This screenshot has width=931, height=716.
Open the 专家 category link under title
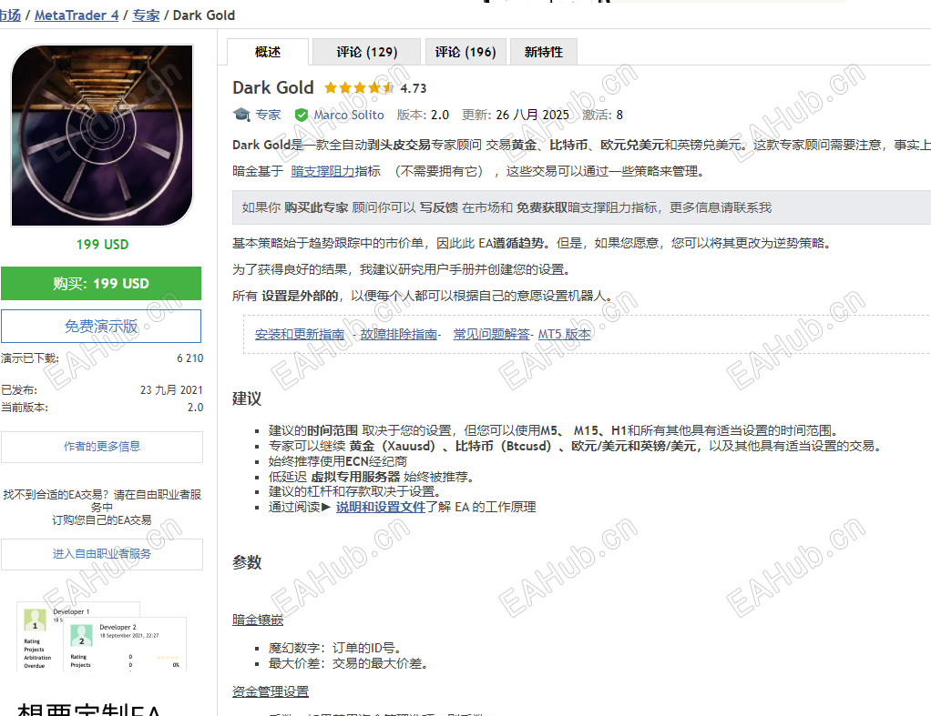point(268,115)
